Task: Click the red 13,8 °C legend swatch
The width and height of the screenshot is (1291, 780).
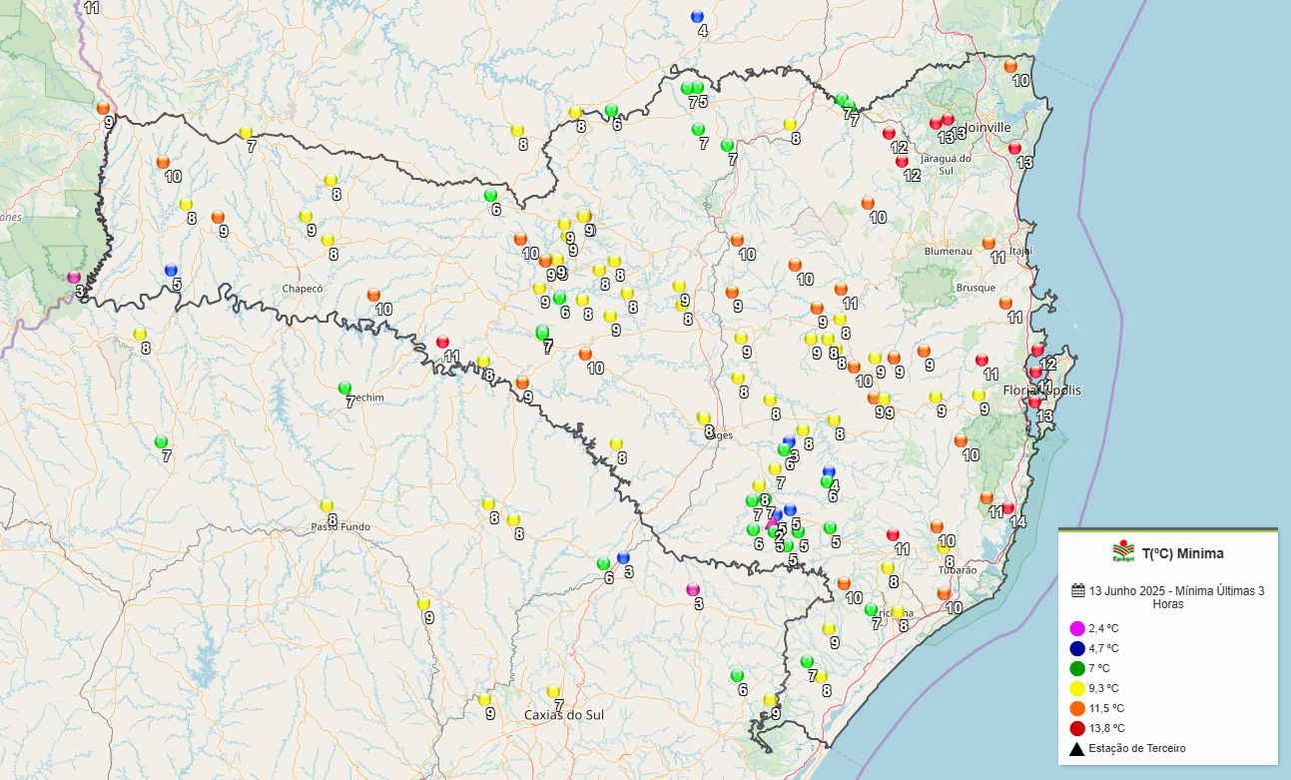Action: coord(1077,728)
